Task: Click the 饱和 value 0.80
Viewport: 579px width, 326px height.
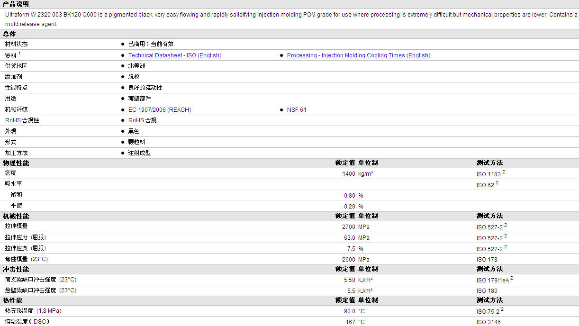Action: tap(350, 196)
